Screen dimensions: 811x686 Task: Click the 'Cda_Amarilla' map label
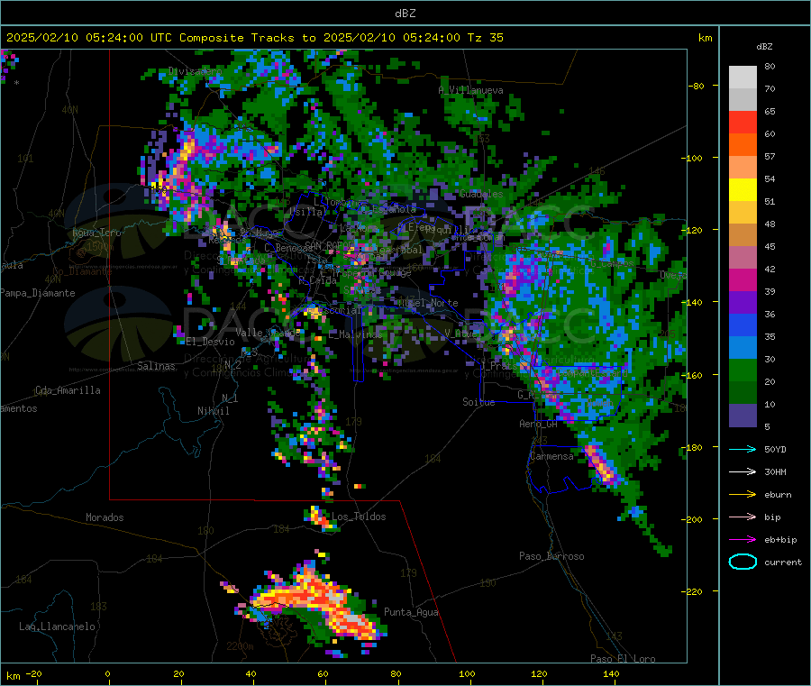68,390
